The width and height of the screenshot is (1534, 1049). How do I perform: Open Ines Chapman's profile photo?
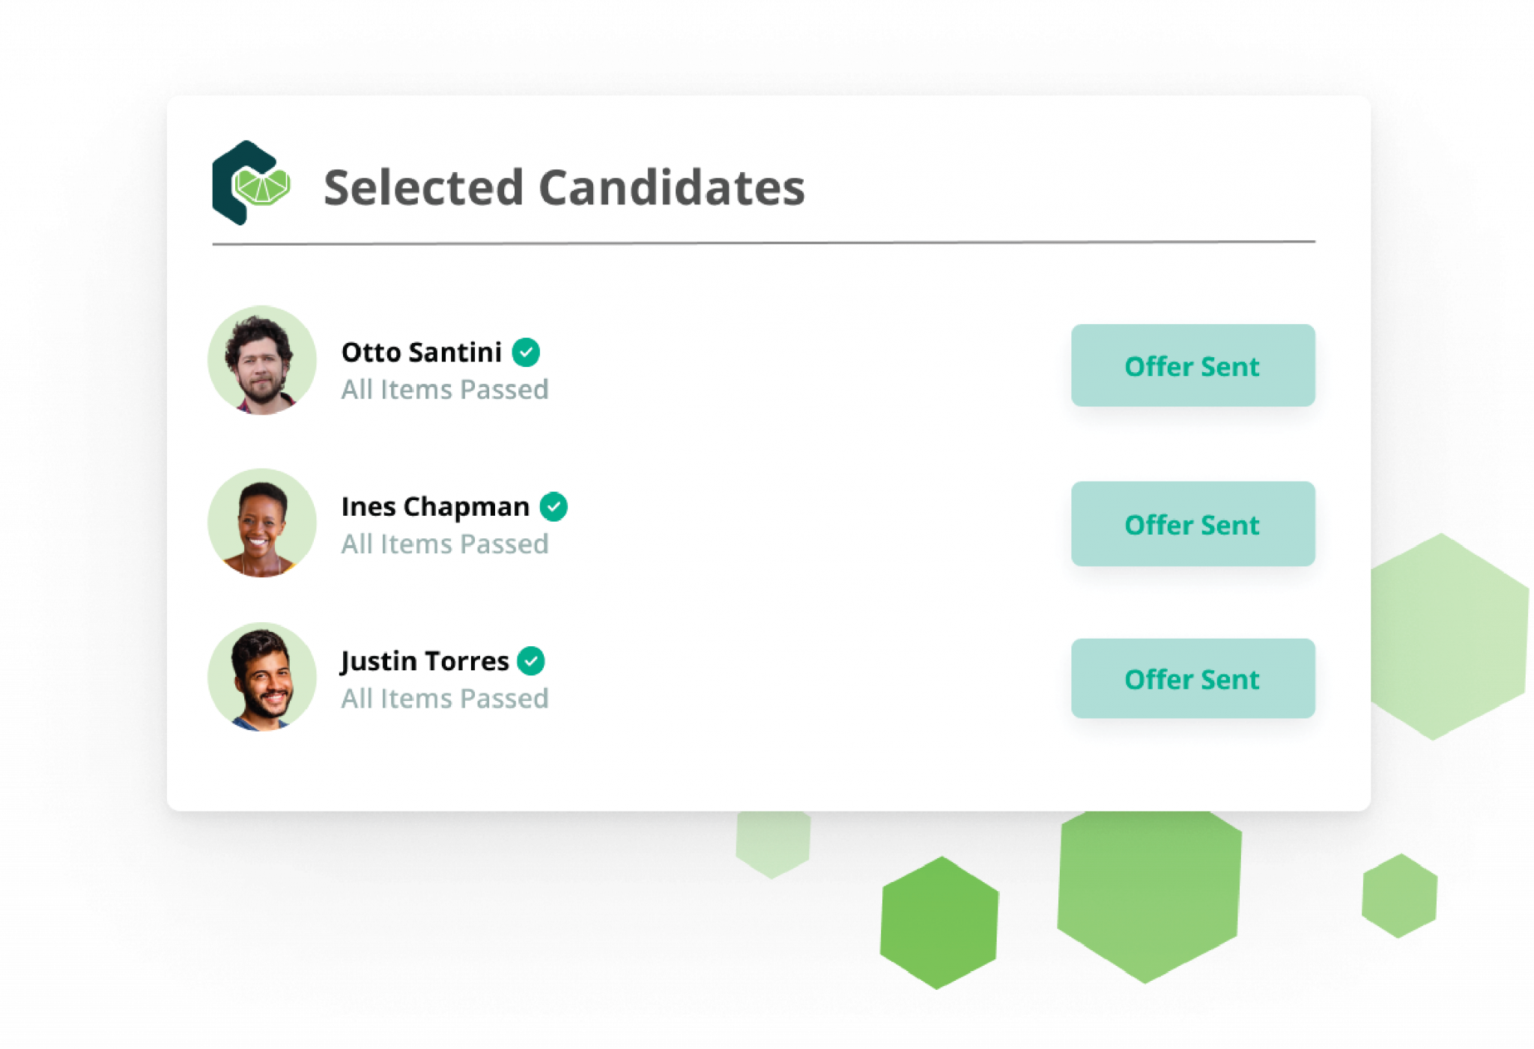coord(262,523)
